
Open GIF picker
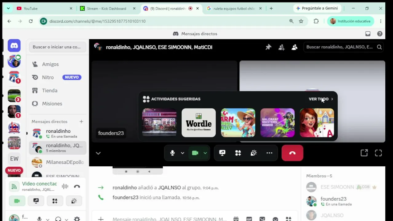(x=249, y=219)
